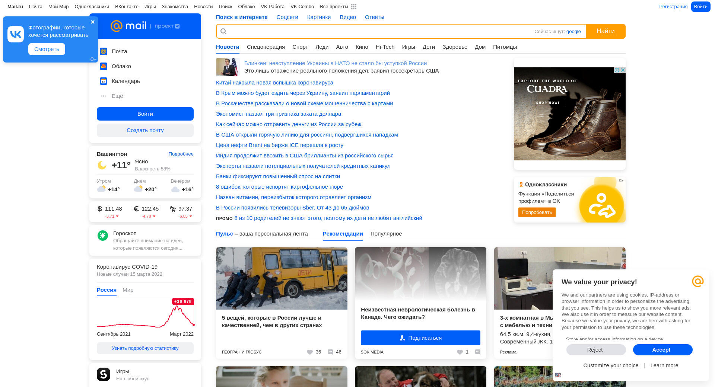Click the all projects grid icon
715x387 pixels.
coord(354,7)
